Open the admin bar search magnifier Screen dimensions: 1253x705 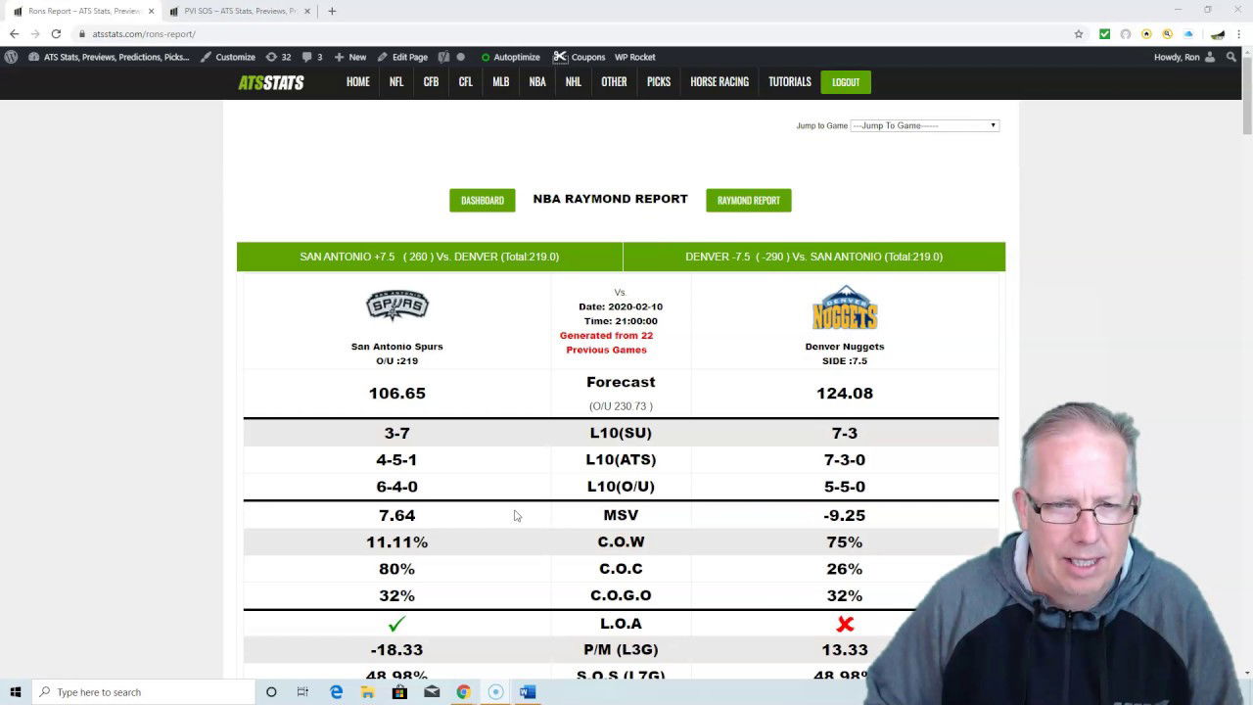pyautogui.click(x=1231, y=57)
